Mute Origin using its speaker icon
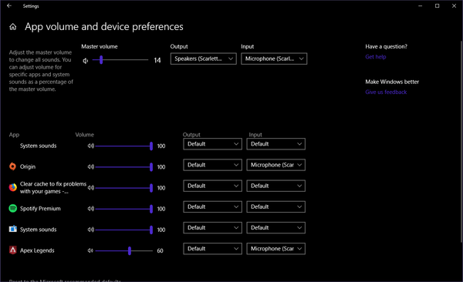The width and height of the screenshot is (463, 282). (x=90, y=166)
